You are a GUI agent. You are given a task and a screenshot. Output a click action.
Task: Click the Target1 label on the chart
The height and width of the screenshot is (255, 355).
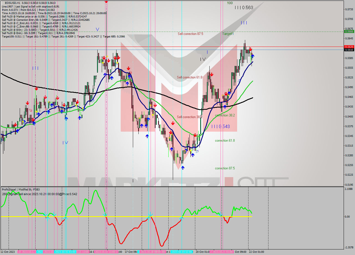(228, 34)
